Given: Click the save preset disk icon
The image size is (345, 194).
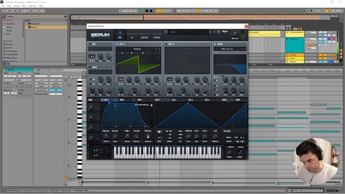Looking at the screenshot, I should coord(165,32).
